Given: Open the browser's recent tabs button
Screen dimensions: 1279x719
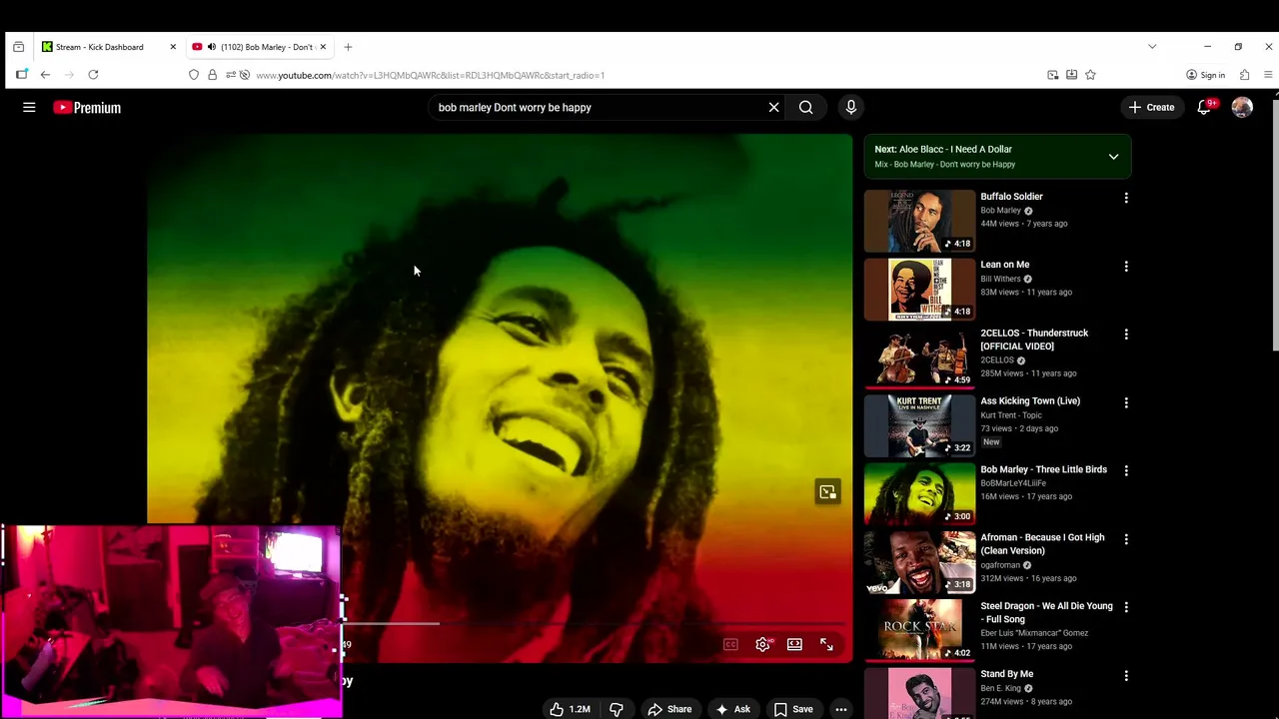Looking at the screenshot, I should [x=18, y=47].
